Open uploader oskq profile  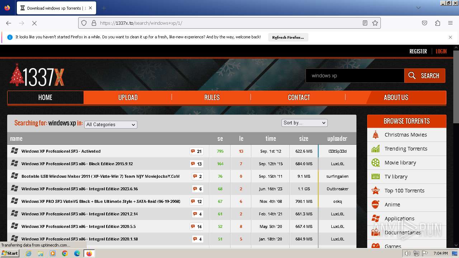tap(337, 201)
